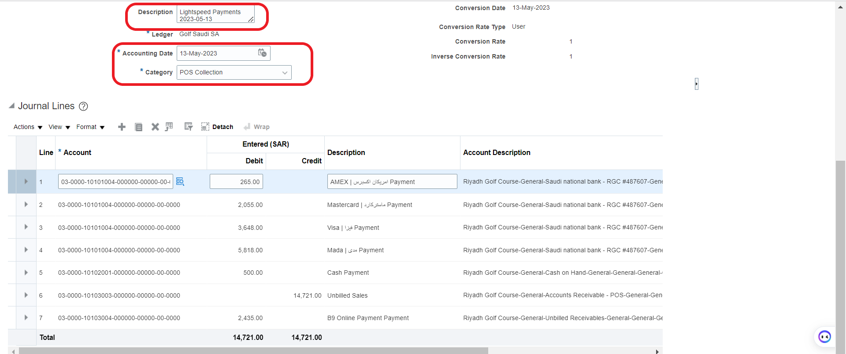Click the Line column header
846x354 pixels.
46,152
